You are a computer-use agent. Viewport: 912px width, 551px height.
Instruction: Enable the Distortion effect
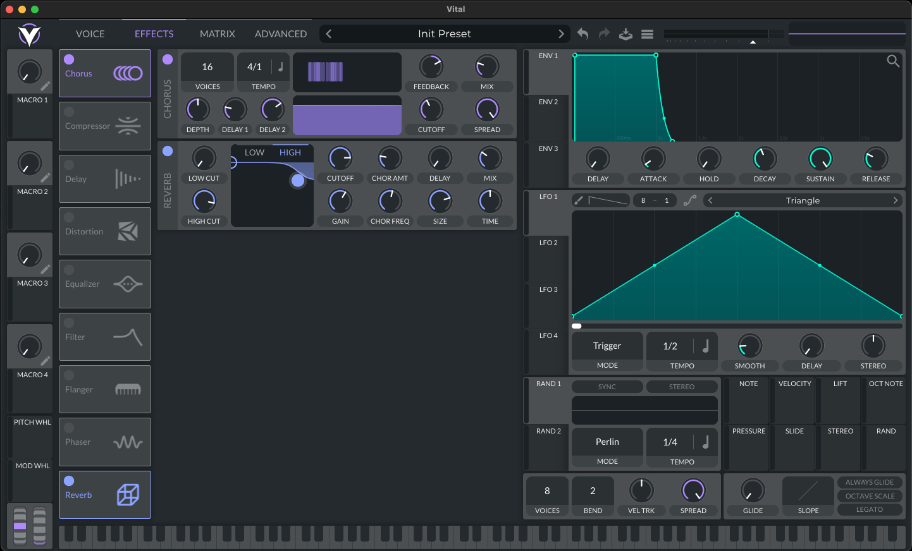[69, 217]
